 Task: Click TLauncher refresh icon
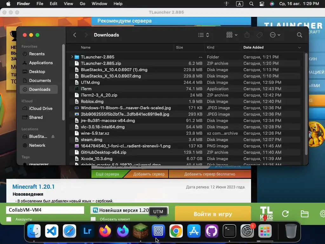(285, 214)
